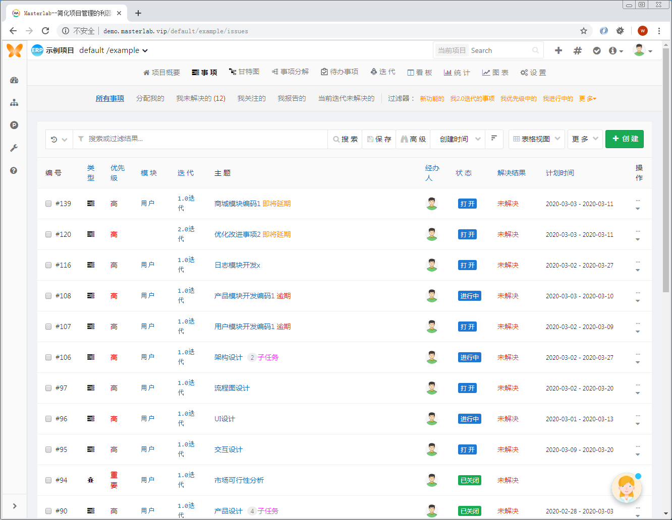Screen dimensions: 672x520
Task: Click the search magnifier in header search box
Action: [x=535, y=50]
